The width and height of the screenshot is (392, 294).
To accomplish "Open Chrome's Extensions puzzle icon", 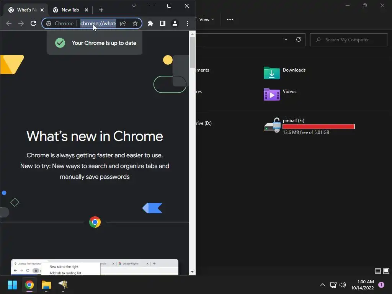I will coord(150,23).
